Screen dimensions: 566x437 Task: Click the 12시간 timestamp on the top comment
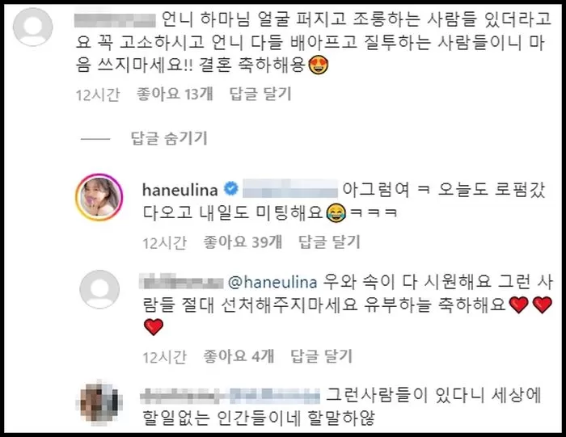click(x=98, y=95)
